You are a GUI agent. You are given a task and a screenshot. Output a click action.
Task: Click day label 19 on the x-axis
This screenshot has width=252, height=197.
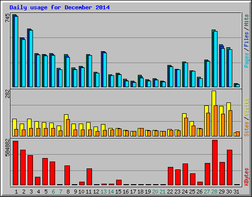148,192
